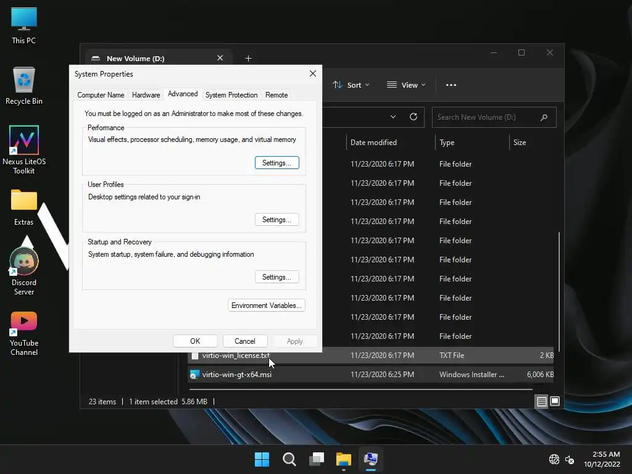
Task: Switch Explorer to large thumbnails layout
Action: [x=555, y=401]
